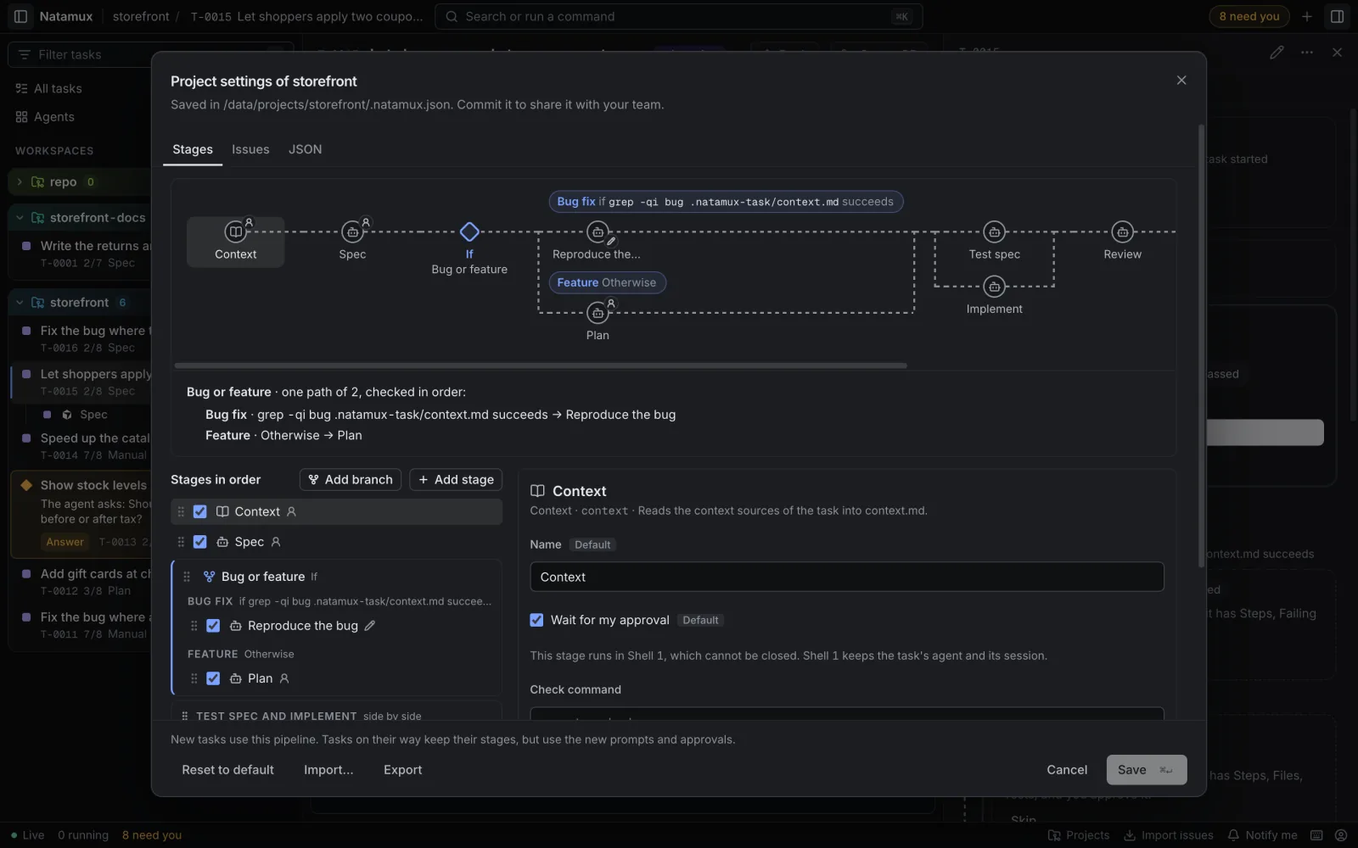1358x848 pixels.
Task: Click the Search or run a command field
Action: coord(678,16)
